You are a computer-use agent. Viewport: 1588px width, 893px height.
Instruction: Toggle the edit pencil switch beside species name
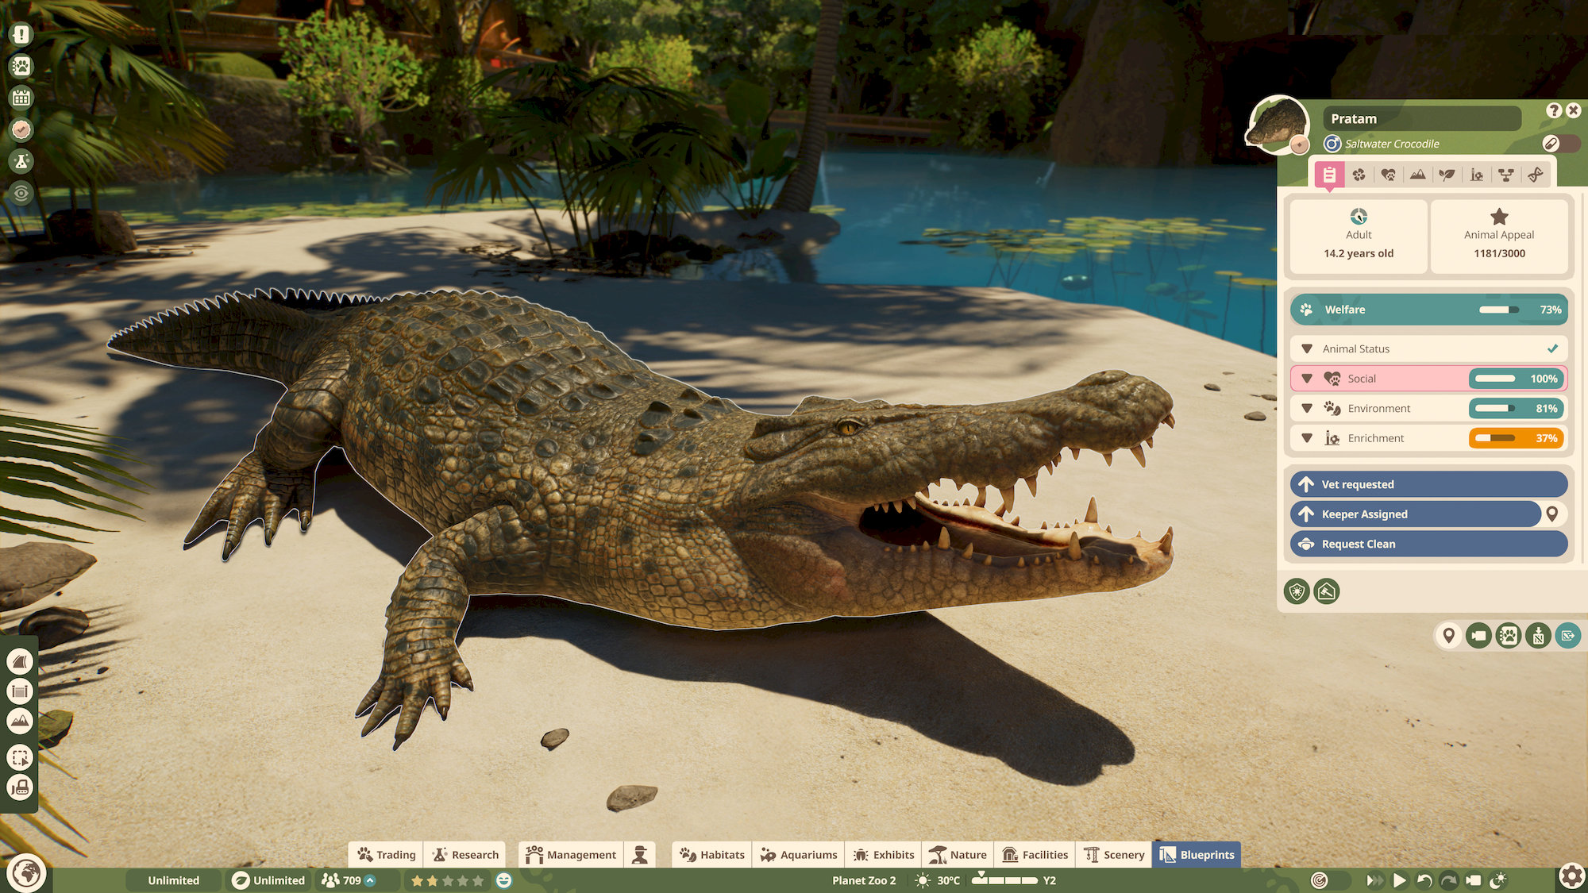coord(1560,144)
